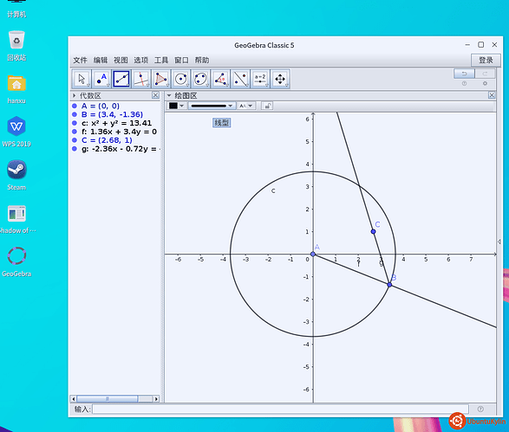Viewport: 509px width, 432px height.
Task: Click the Redo arrow button
Action: 485,74
